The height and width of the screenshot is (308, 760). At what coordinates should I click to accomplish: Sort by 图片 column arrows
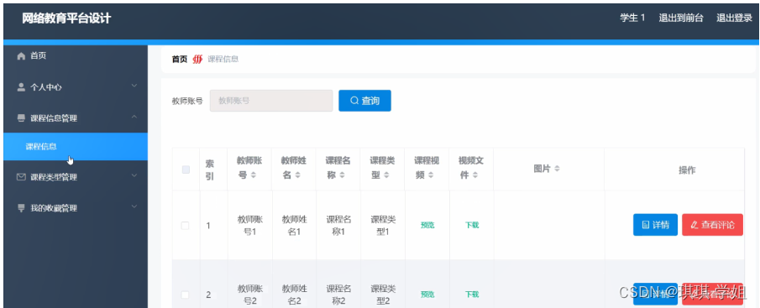click(557, 169)
